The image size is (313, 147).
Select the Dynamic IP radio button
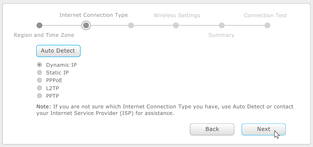tap(39, 65)
